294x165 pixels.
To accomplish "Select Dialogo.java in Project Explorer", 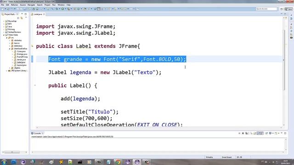I will (x=22, y=54).
